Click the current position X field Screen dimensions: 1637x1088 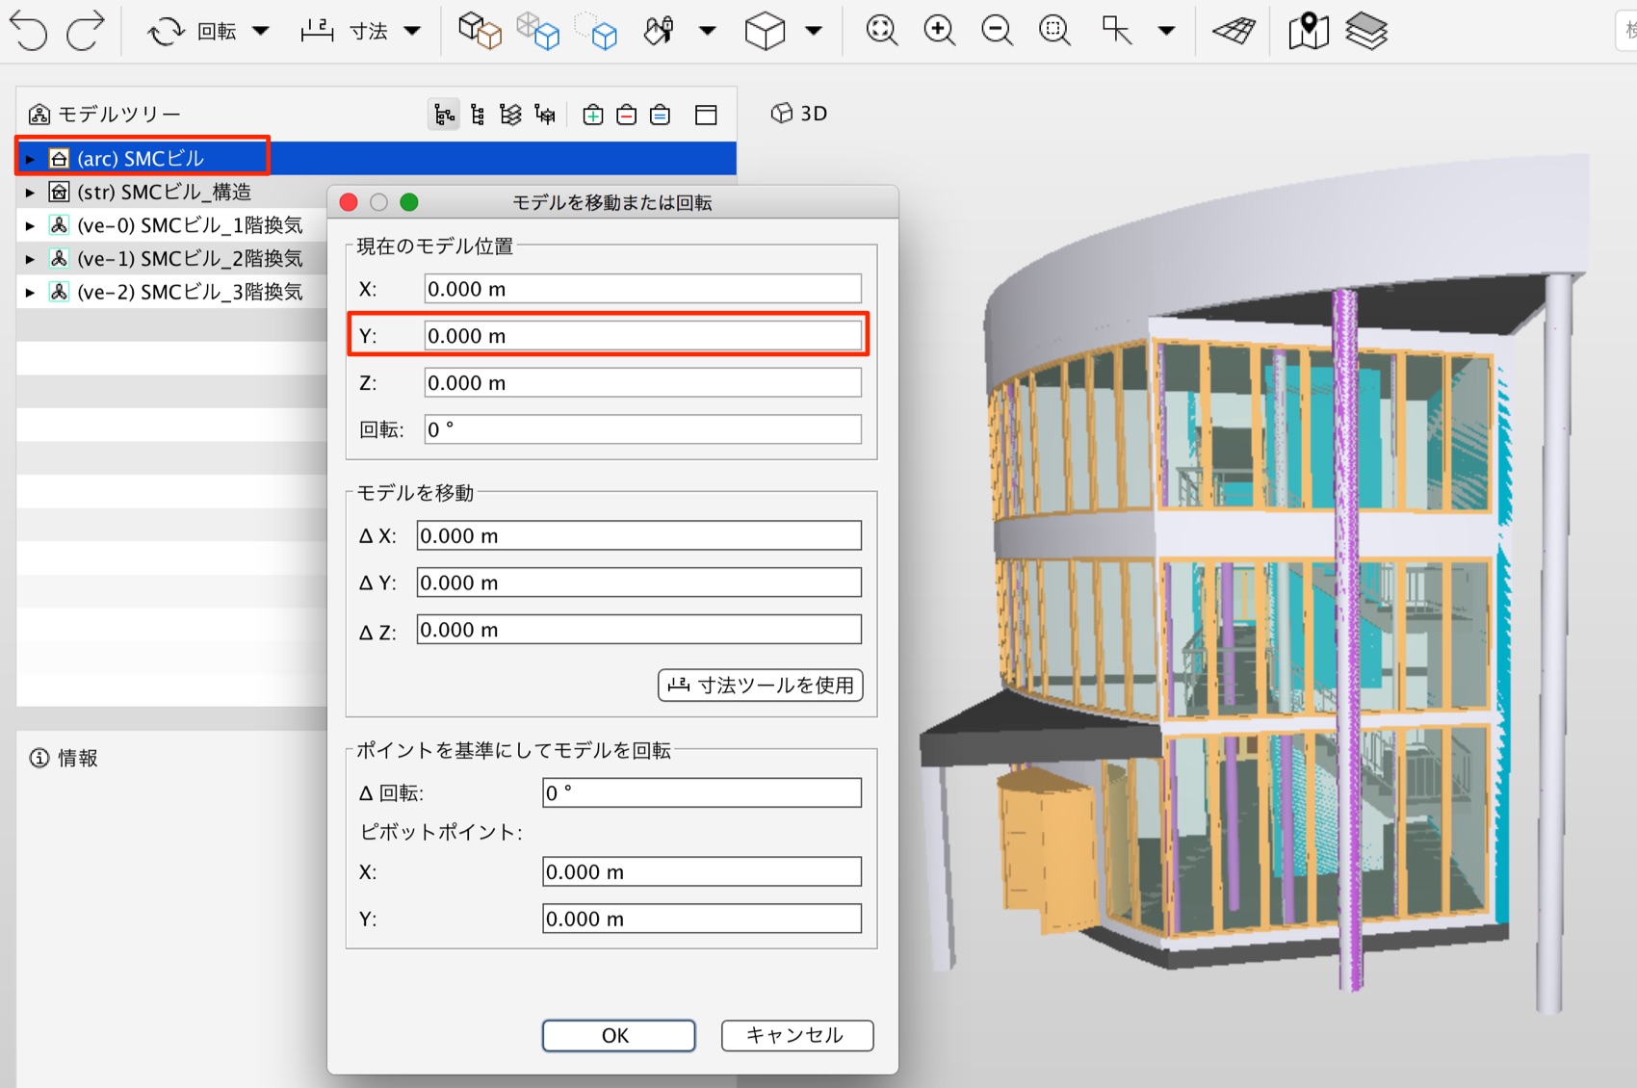(642, 289)
